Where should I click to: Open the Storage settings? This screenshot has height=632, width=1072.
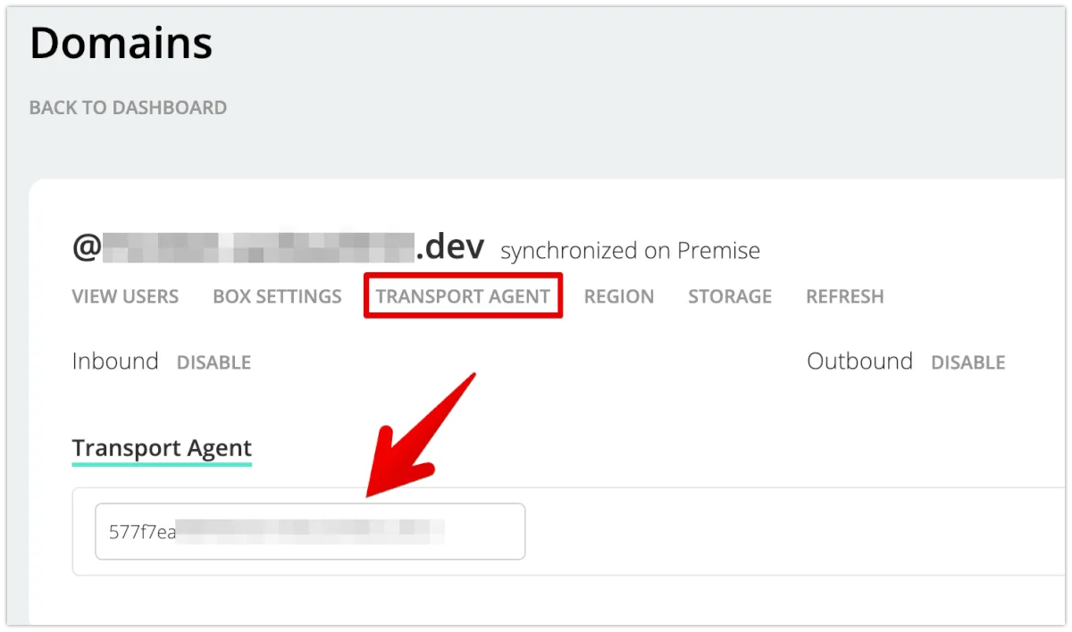click(730, 296)
